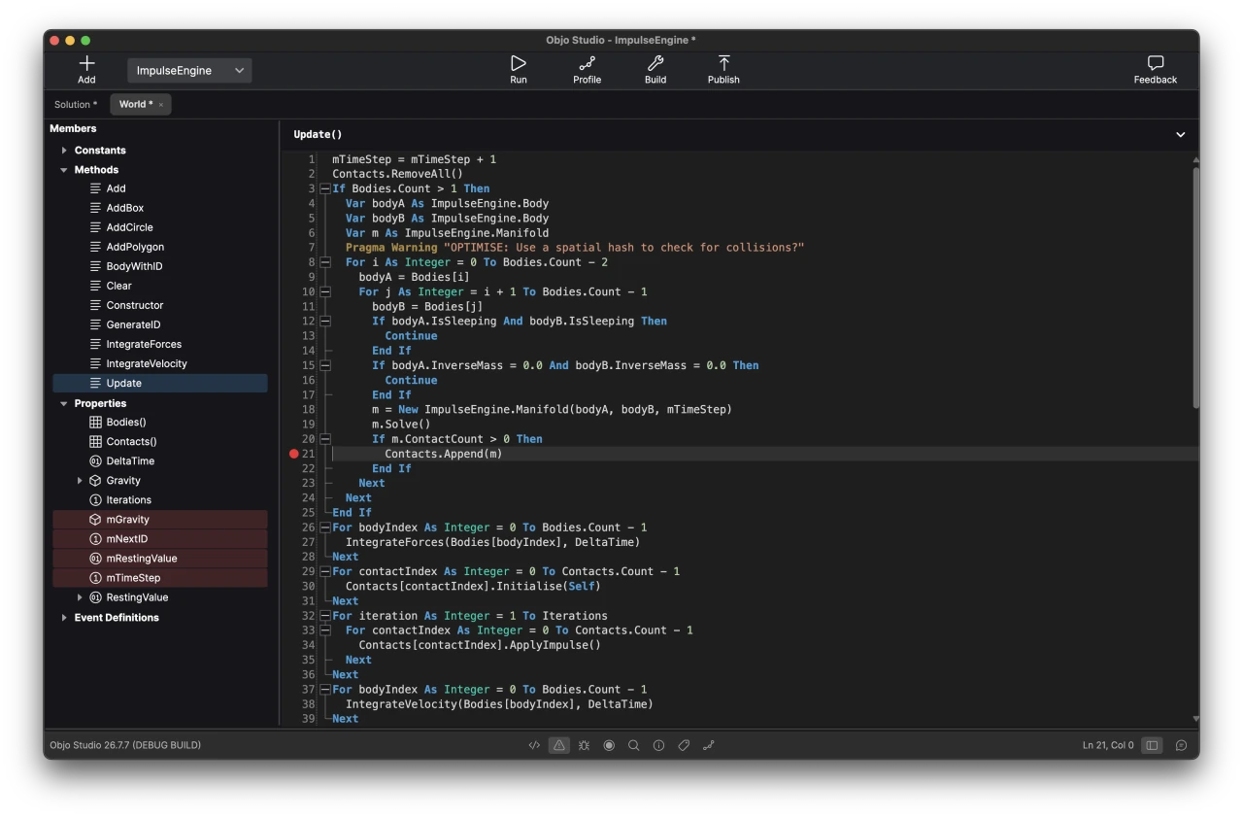Viewport: 1243px width, 817px height.
Task: Toggle the breakpoint on line 21
Action: pos(294,454)
